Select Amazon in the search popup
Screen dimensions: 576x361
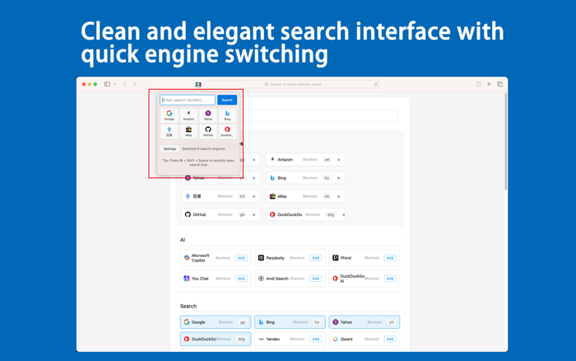click(x=188, y=115)
